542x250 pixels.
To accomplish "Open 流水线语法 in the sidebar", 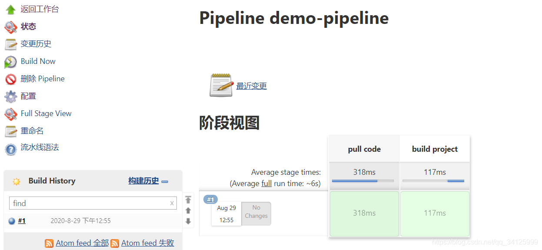I will [x=40, y=147].
